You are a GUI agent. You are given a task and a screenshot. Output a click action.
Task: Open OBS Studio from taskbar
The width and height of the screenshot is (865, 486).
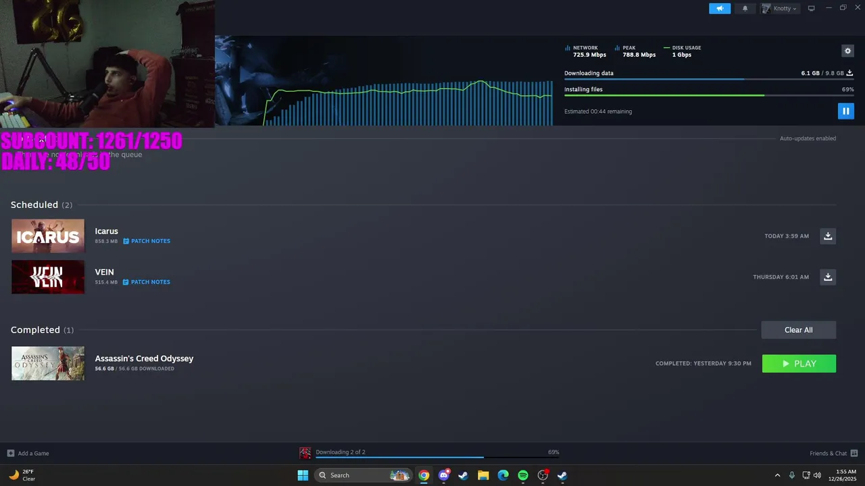point(543,475)
